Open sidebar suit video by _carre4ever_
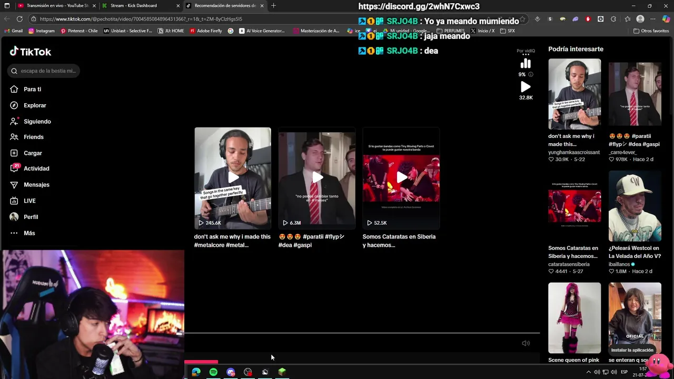674x379 pixels. (635, 94)
